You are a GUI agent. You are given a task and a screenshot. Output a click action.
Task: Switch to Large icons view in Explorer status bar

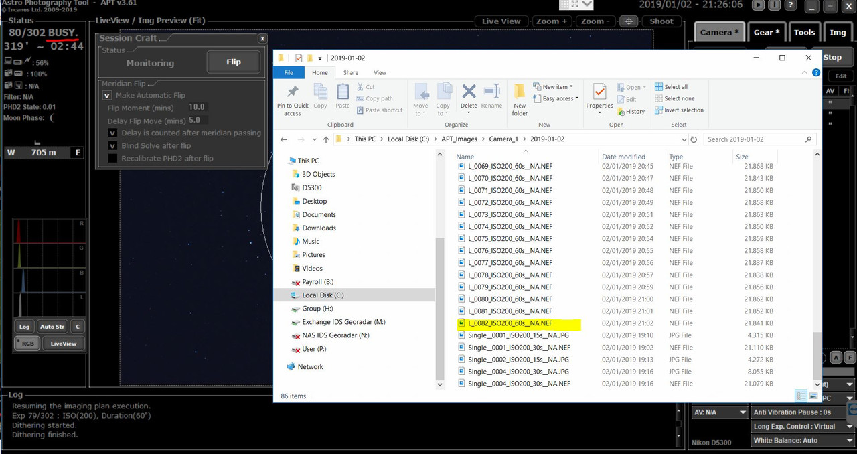click(x=813, y=396)
